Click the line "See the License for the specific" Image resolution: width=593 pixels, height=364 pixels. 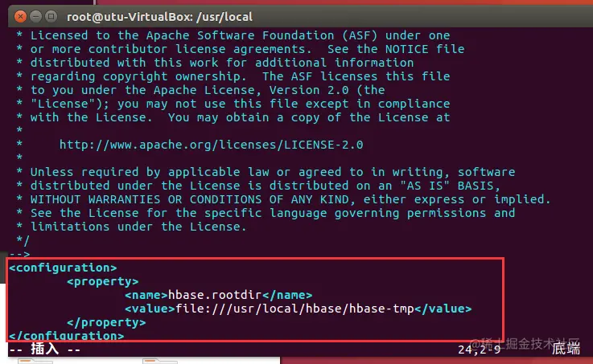click(266, 213)
